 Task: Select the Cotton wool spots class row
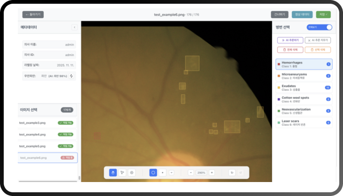click(304, 99)
